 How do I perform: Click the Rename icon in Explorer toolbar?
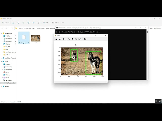28,23
